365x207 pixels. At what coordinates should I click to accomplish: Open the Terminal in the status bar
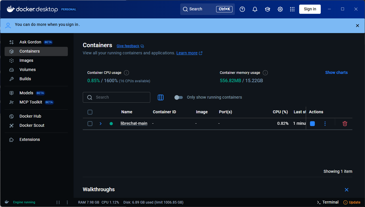tap(328, 202)
